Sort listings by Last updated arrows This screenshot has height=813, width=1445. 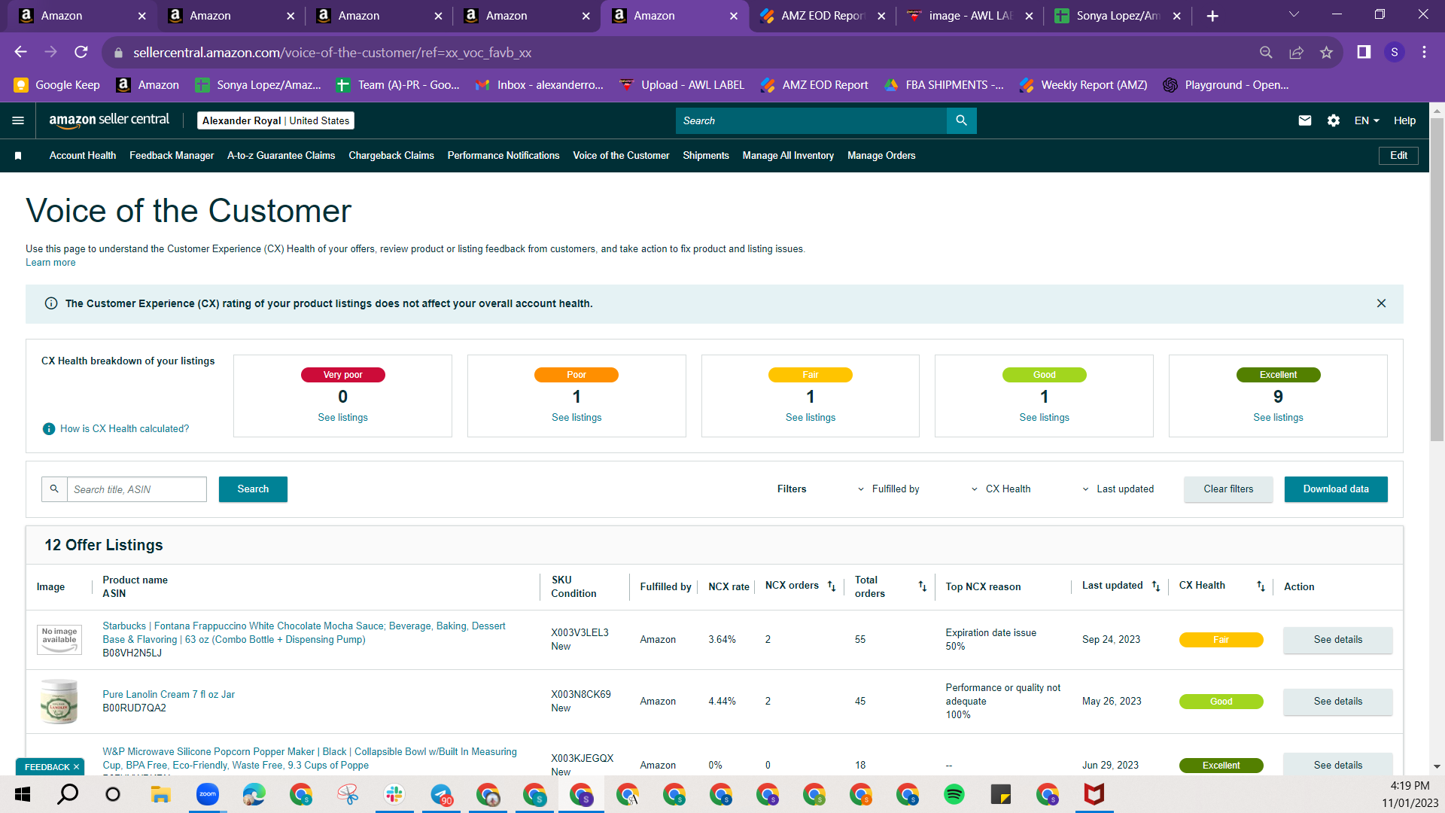pyautogui.click(x=1155, y=586)
